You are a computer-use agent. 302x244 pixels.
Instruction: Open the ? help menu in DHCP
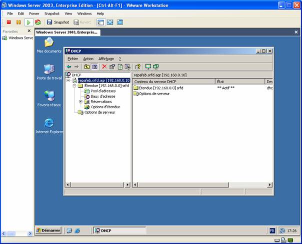point(120,59)
